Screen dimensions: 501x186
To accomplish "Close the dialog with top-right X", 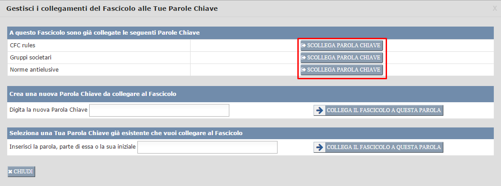I will [x=495, y=8].
